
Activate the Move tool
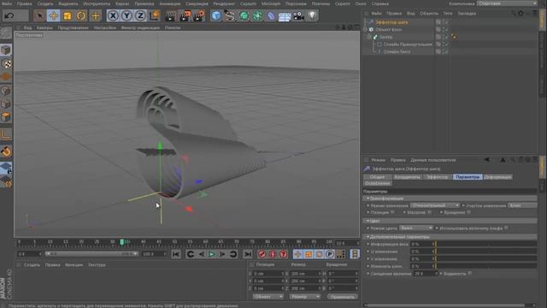pyautogui.click(x=53, y=15)
